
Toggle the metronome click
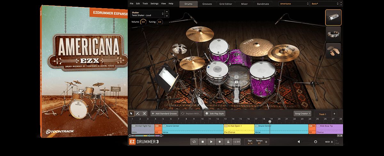point(228,142)
